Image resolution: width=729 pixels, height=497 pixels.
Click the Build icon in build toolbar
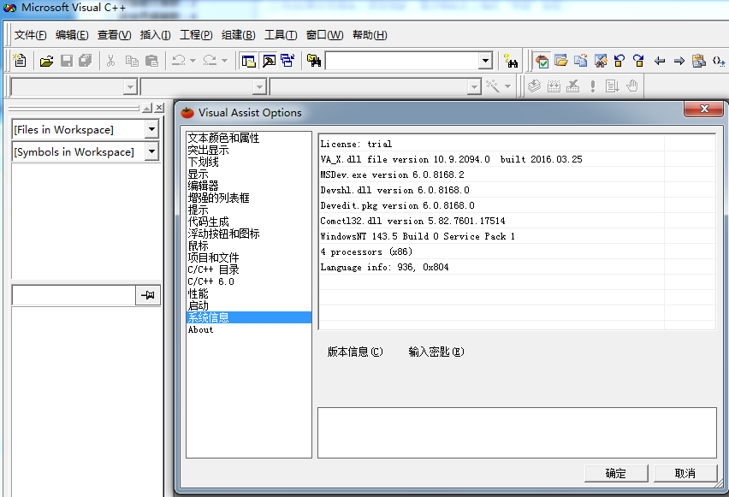(x=554, y=86)
